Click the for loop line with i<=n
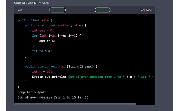Viewport: 179px width, 111px height. [x=56, y=36]
